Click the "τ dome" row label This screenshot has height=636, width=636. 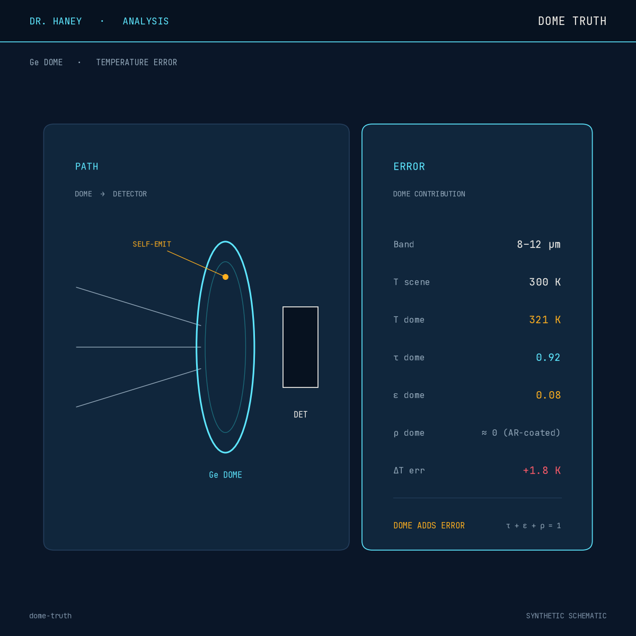click(409, 358)
